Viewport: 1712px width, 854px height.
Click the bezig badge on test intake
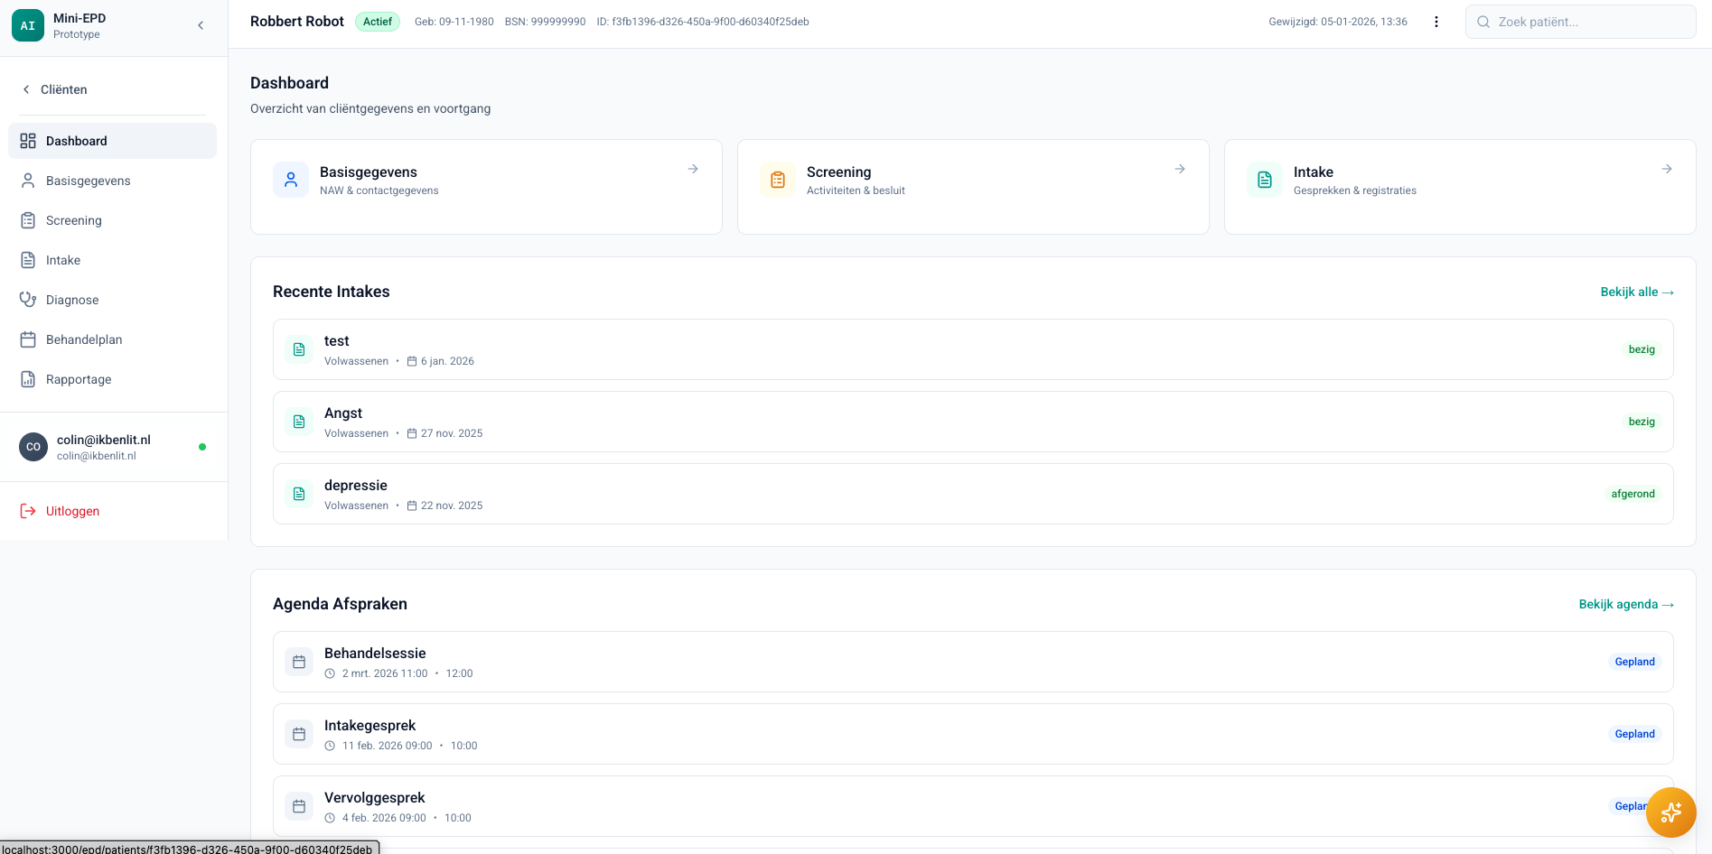1642,349
